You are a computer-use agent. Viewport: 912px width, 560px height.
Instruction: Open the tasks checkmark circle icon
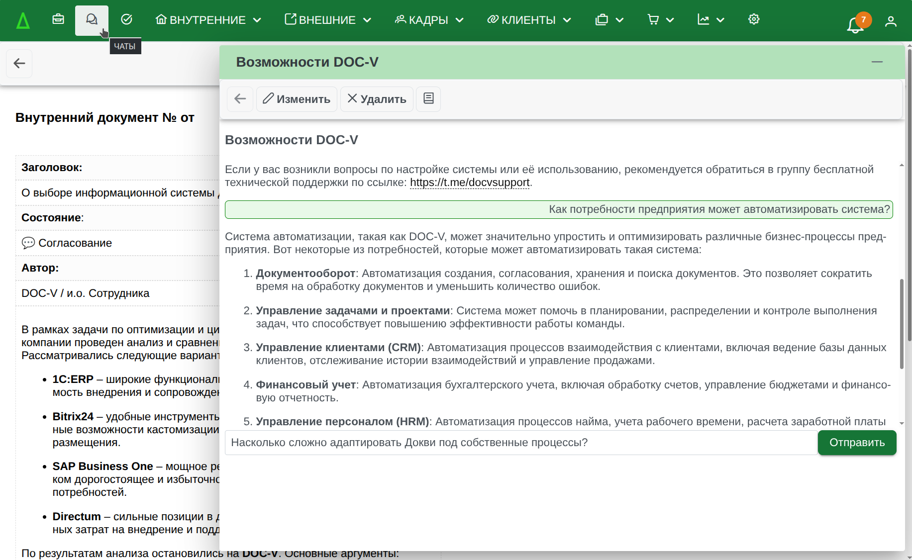tap(126, 19)
